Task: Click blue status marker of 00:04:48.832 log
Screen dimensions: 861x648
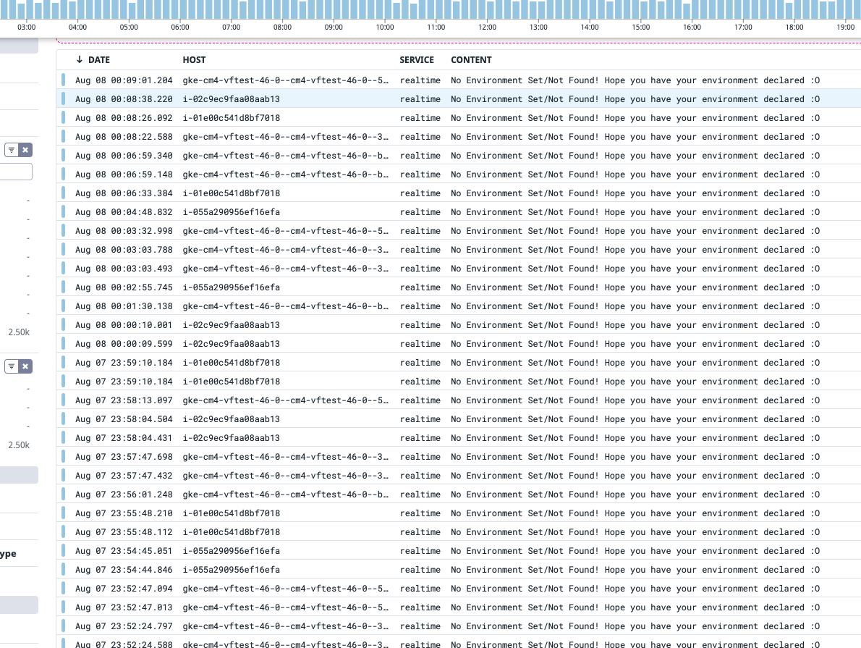Action: tap(64, 212)
